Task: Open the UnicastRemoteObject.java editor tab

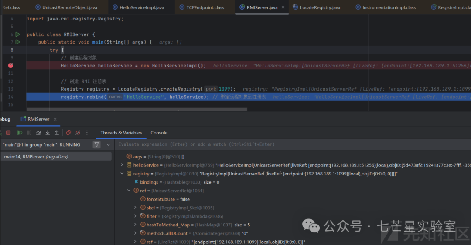Action: 66,7
